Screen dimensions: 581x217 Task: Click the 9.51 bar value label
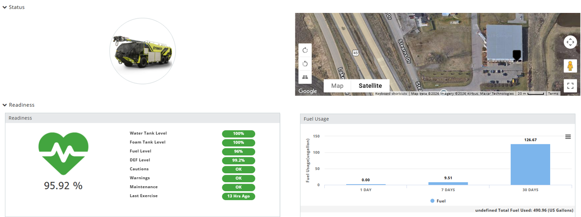448,177
